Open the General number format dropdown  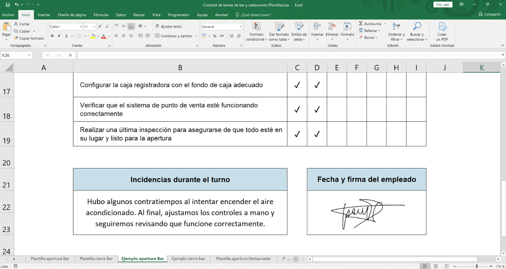click(x=240, y=27)
